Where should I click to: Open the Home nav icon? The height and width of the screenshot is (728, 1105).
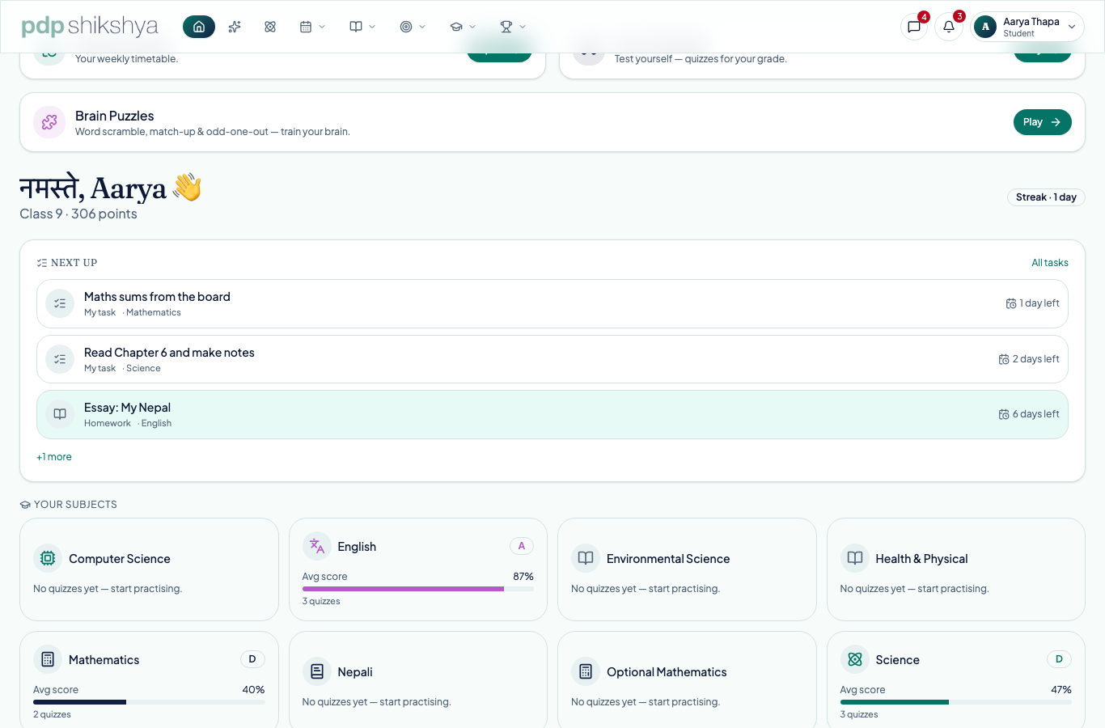(x=199, y=27)
